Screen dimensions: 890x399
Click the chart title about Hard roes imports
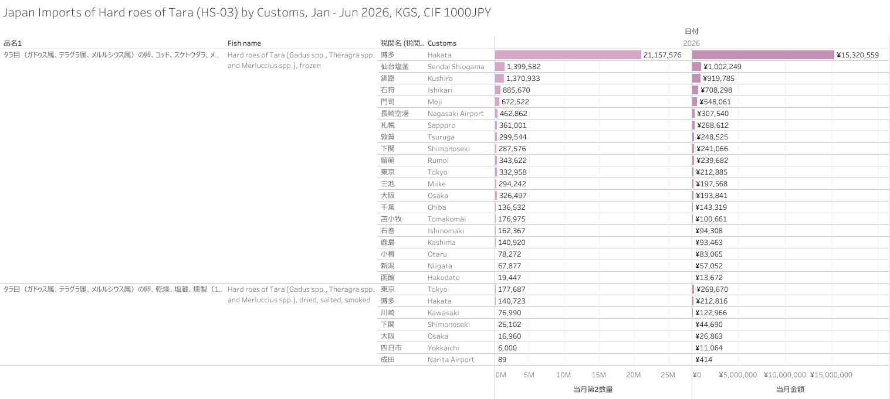tap(247, 13)
